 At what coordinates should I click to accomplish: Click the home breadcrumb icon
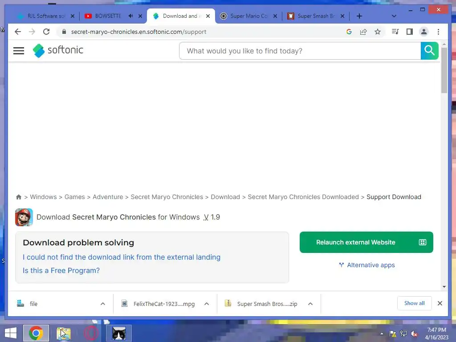click(19, 197)
